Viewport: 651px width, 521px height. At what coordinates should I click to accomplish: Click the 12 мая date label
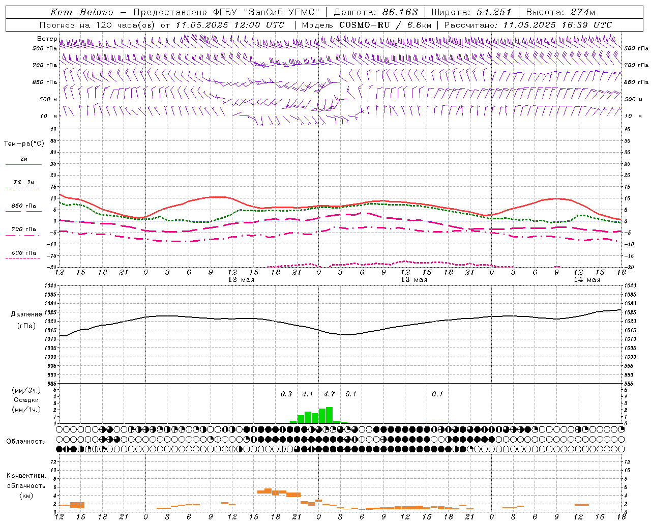click(x=241, y=280)
